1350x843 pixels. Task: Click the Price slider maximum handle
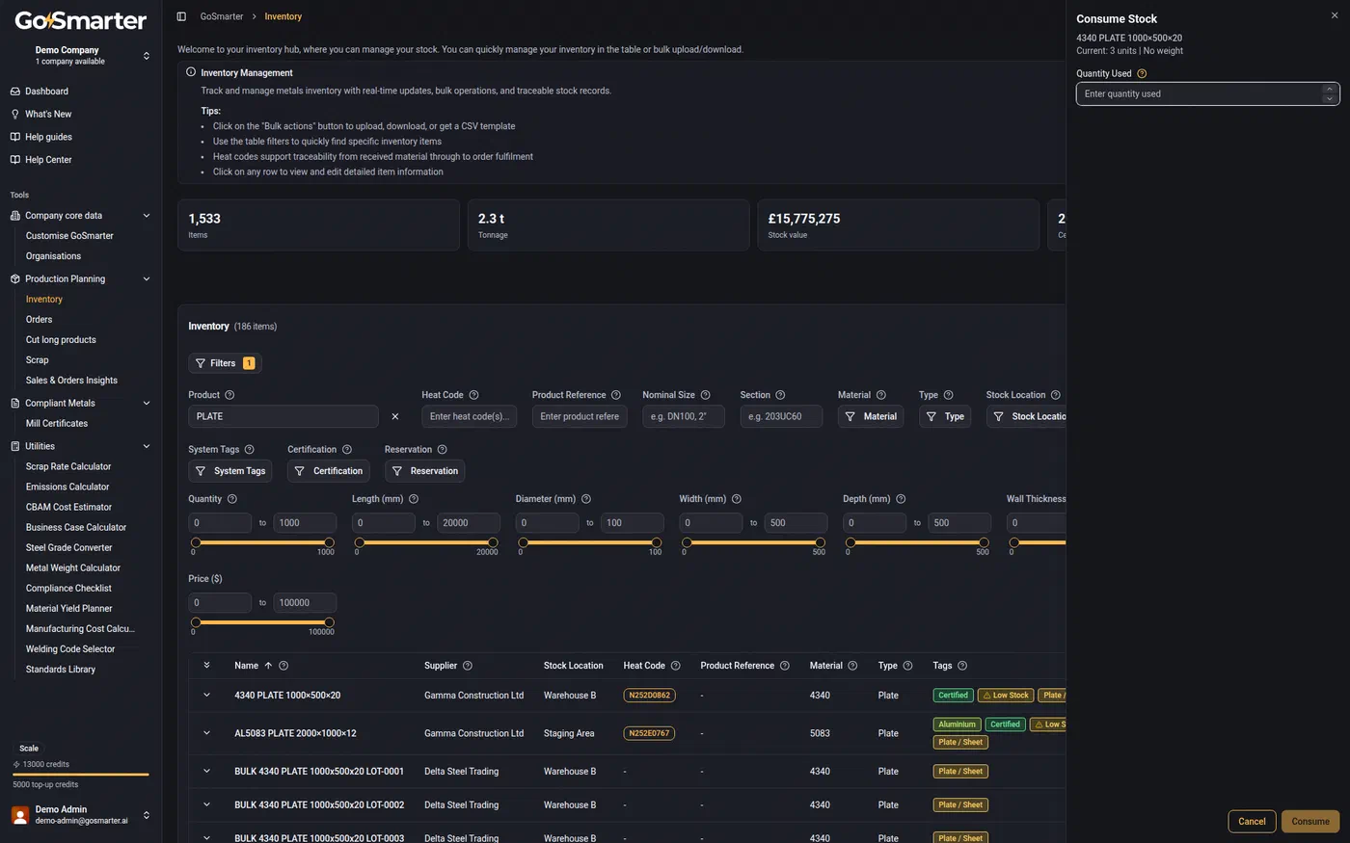click(329, 622)
